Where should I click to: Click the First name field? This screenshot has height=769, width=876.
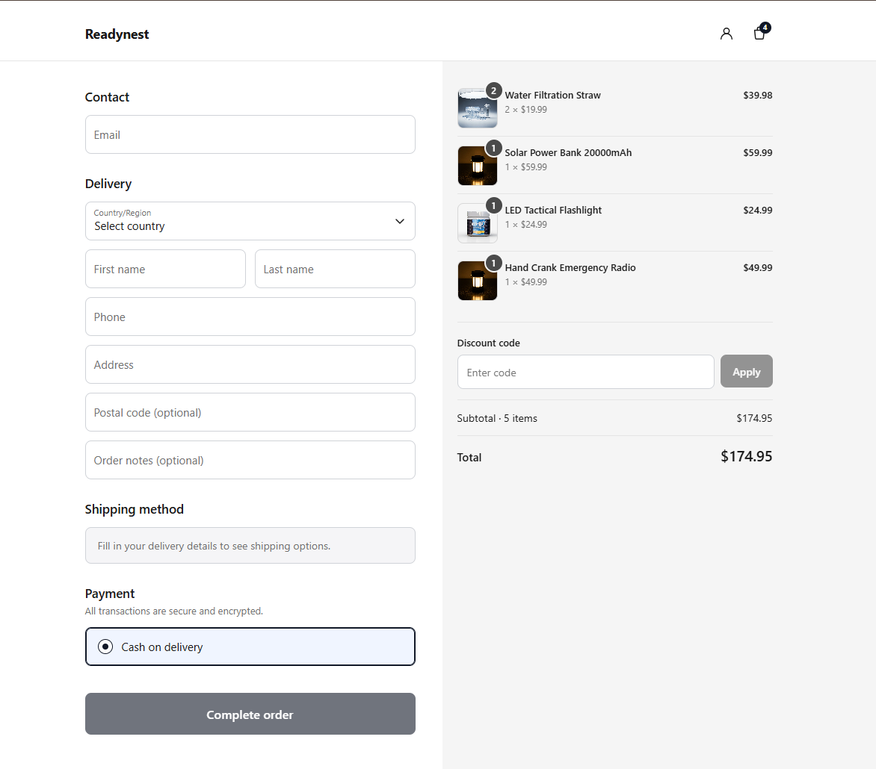click(165, 269)
